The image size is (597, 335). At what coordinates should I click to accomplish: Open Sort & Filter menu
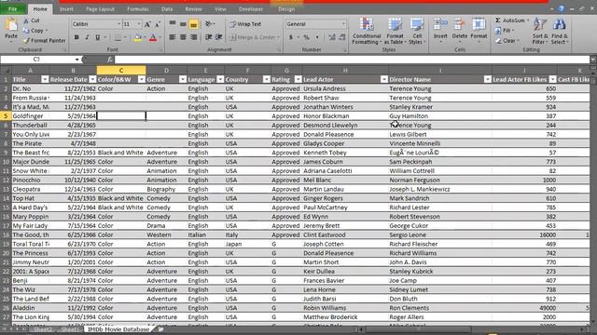539,31
